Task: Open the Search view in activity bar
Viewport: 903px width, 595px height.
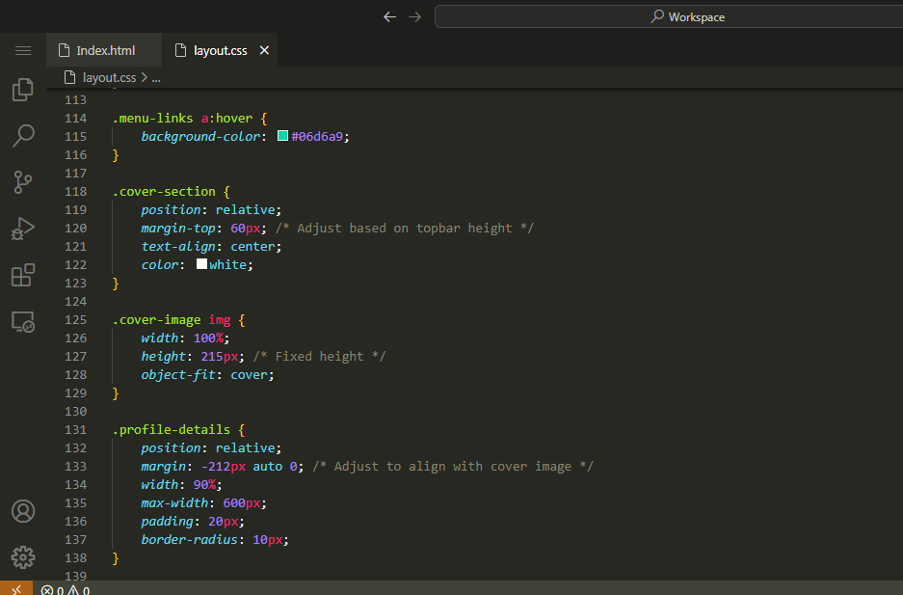Action: coord(23,136)
